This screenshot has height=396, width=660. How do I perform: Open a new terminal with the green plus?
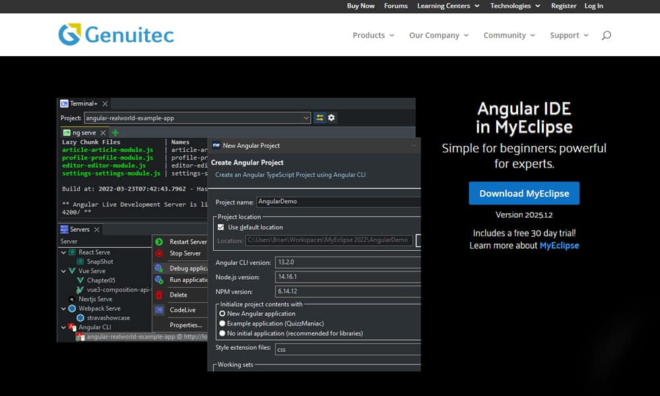pyautogui.click(x=115, y=131)
